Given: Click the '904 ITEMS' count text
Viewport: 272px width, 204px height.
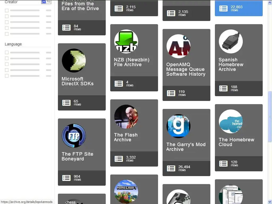Looking at the screenshot, I should 77,178.
